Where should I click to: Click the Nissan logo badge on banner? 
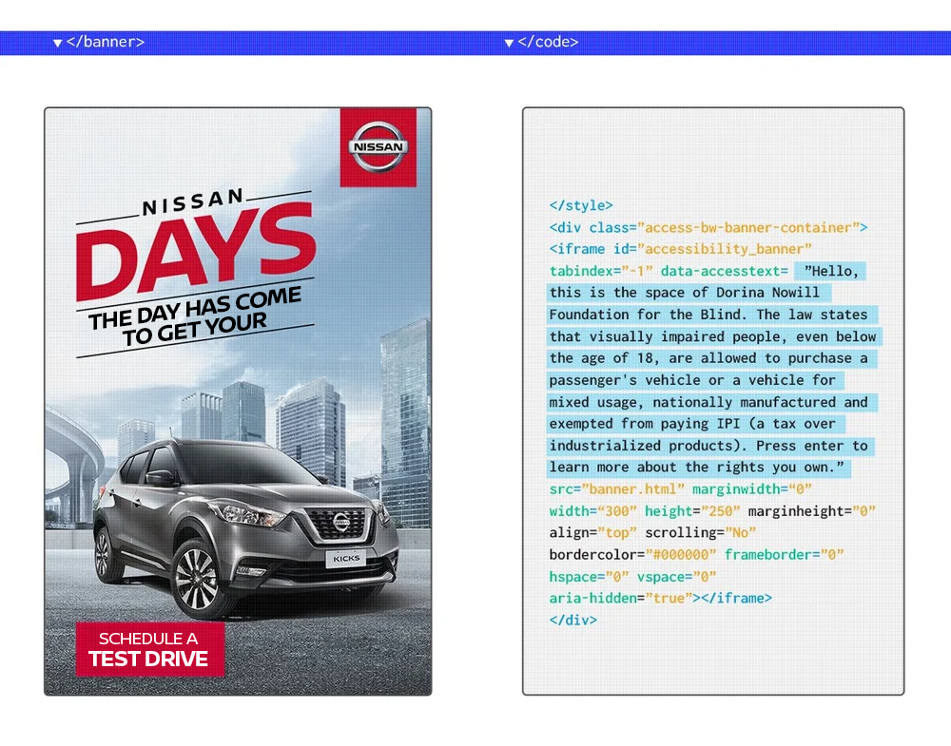click(378, 147)
